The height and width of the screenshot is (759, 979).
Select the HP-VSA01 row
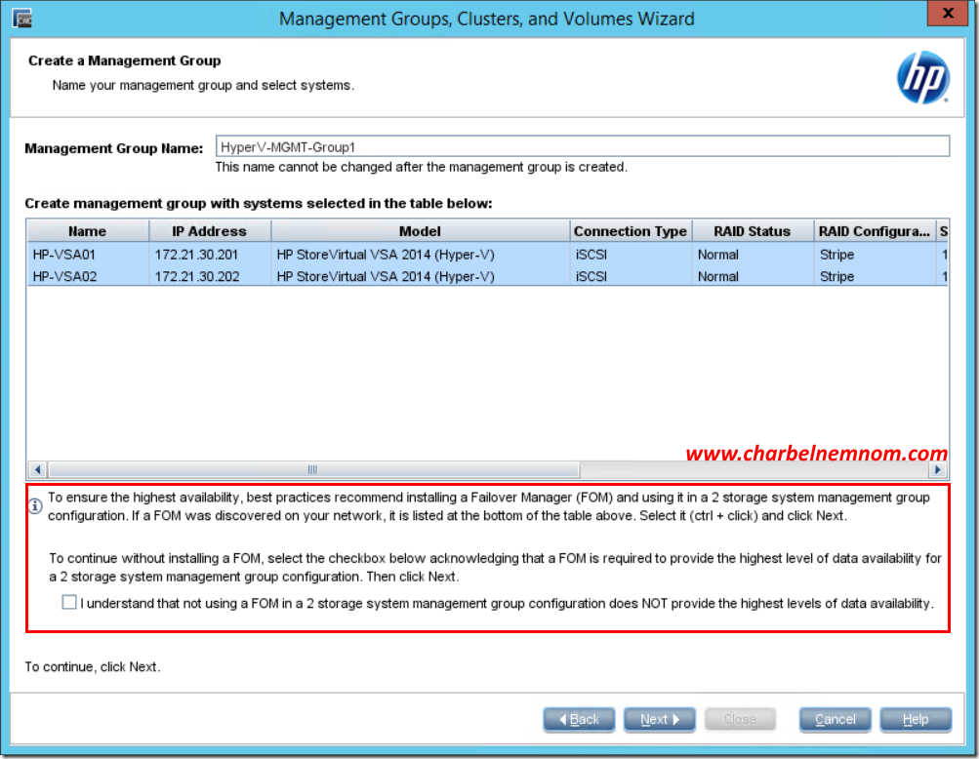[488, 254]
